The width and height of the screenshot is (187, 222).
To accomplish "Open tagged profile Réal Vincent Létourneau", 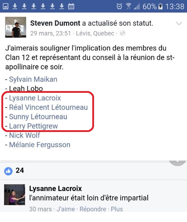I will [x=48, y=107].
